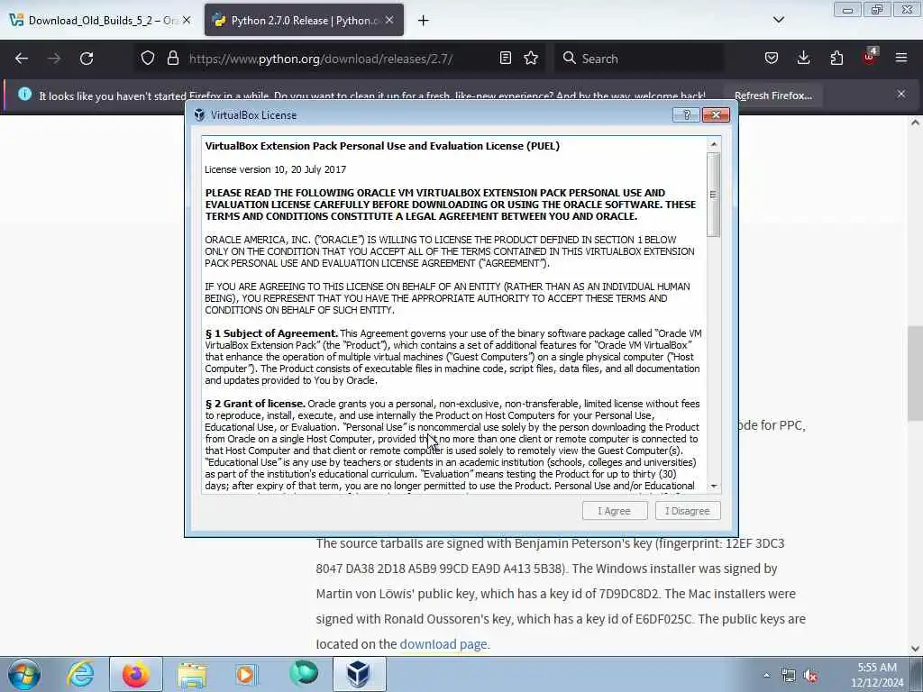Click 'License version 10, 20 July 2017' text

(x=276, y=169)
